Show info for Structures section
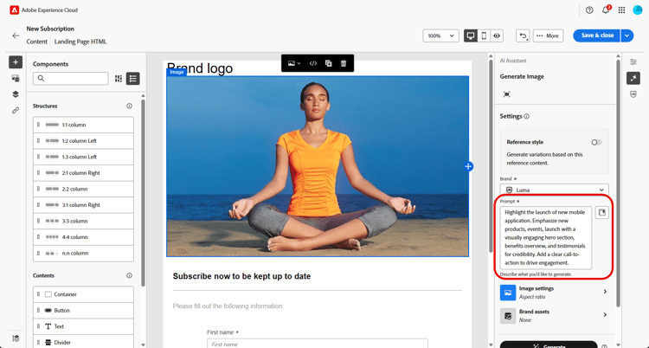This screenshot has height=348, width=649. tap(129, 106)
